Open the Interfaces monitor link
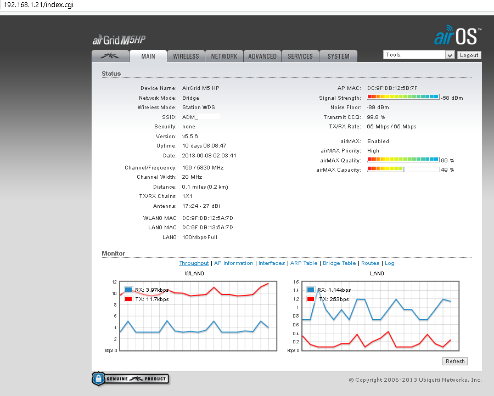Image resolution: width=494 pixels, height=396 pixels. (x=272, y=263)
